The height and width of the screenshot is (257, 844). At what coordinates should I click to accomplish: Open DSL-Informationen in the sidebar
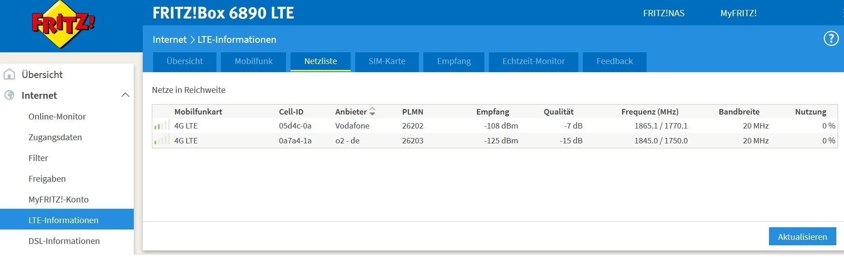(64, 241)
